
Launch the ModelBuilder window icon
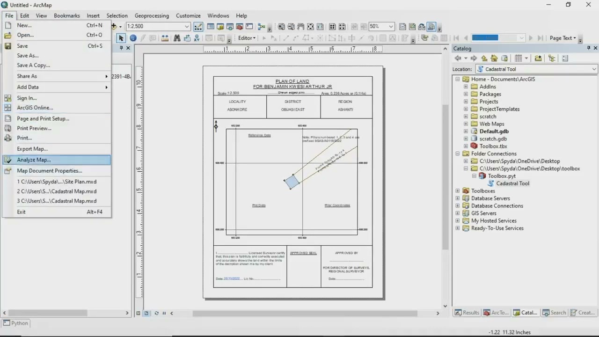point(262,27)
